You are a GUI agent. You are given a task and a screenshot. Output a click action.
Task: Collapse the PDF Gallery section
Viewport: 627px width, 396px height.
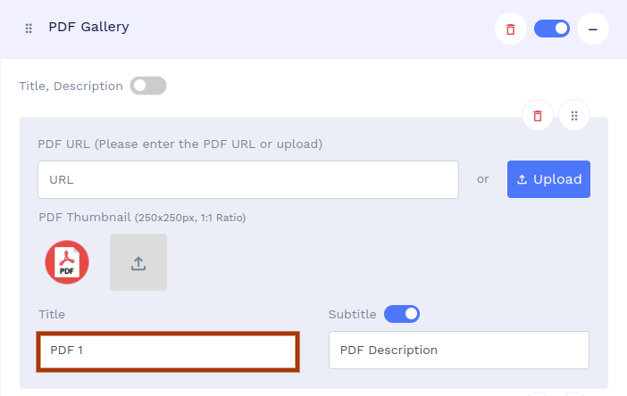point(592,29)
